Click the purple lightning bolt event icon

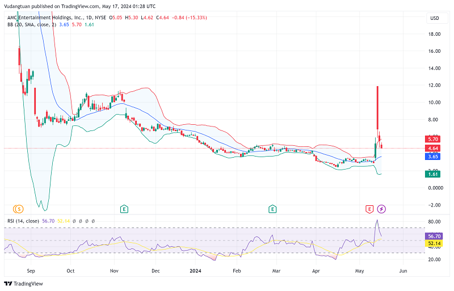pyautogui.click(x=381, y=209)
